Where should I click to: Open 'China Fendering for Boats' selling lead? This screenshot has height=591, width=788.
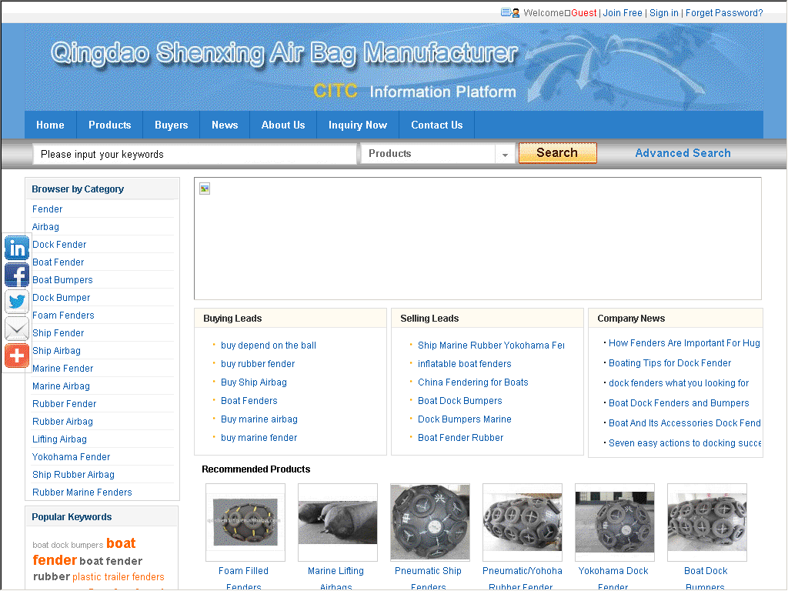coord(473,382)
